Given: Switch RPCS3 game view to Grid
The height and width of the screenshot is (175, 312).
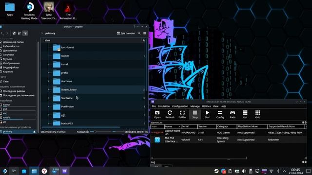Looking at the screenshot, I should click(257, 115).
